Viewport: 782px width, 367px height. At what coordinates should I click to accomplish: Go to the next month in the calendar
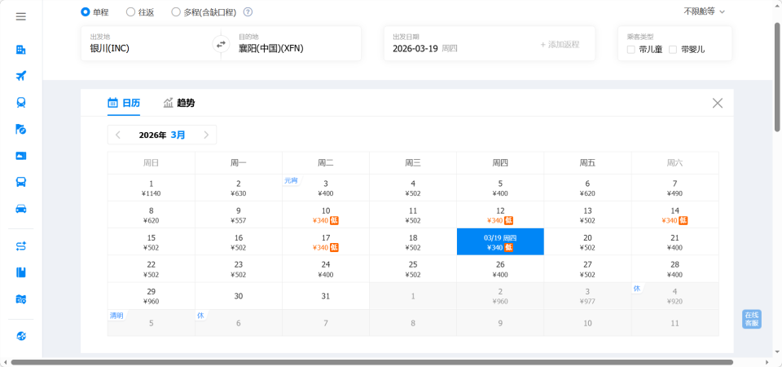(x=206, y=135)
